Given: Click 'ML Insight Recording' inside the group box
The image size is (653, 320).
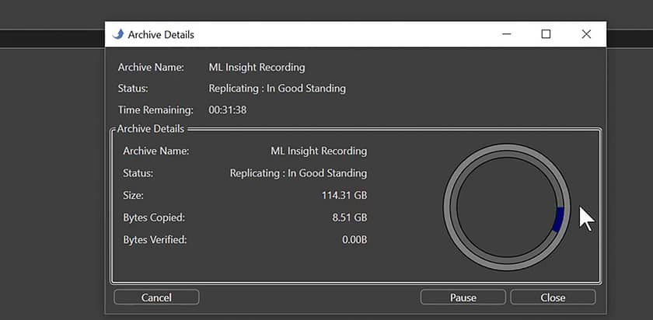Looking at the screenshot, I should click(319, 151).
